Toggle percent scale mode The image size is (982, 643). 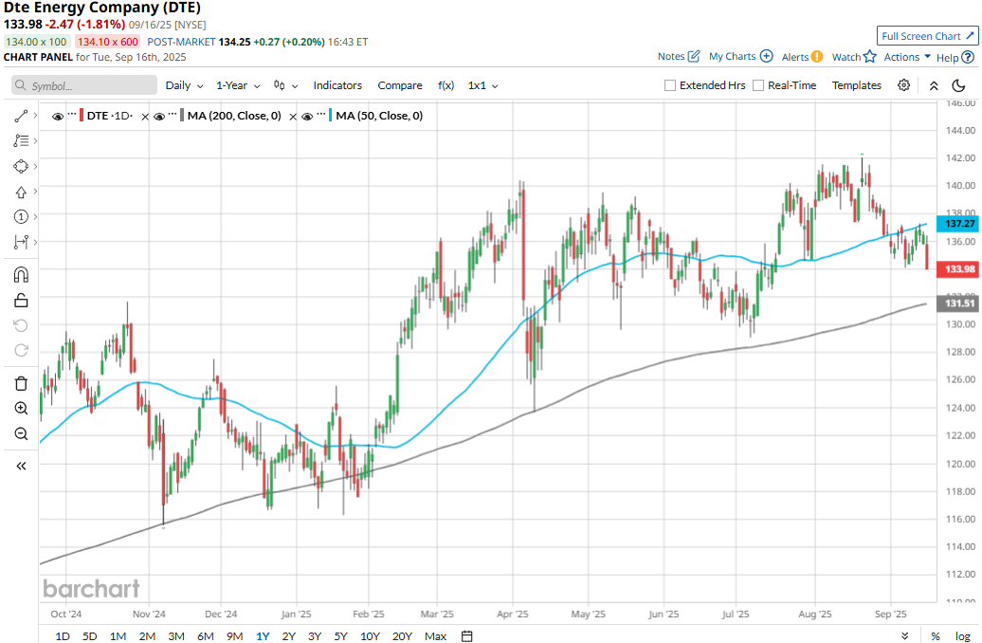pyautogui.click(x=935, y=636)
